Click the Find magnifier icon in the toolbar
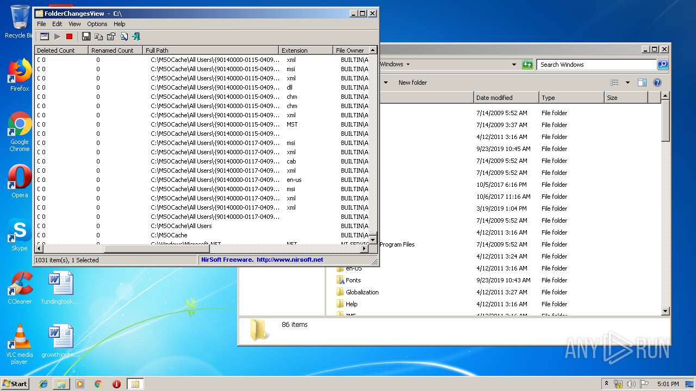 pos(124,36)
